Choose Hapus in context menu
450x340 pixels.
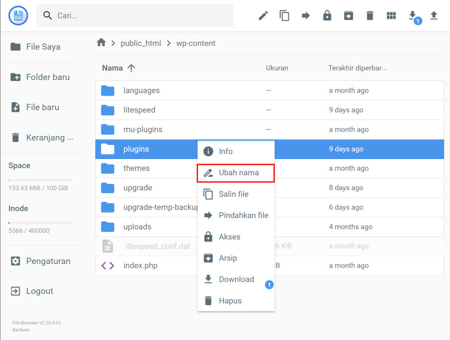236,301
